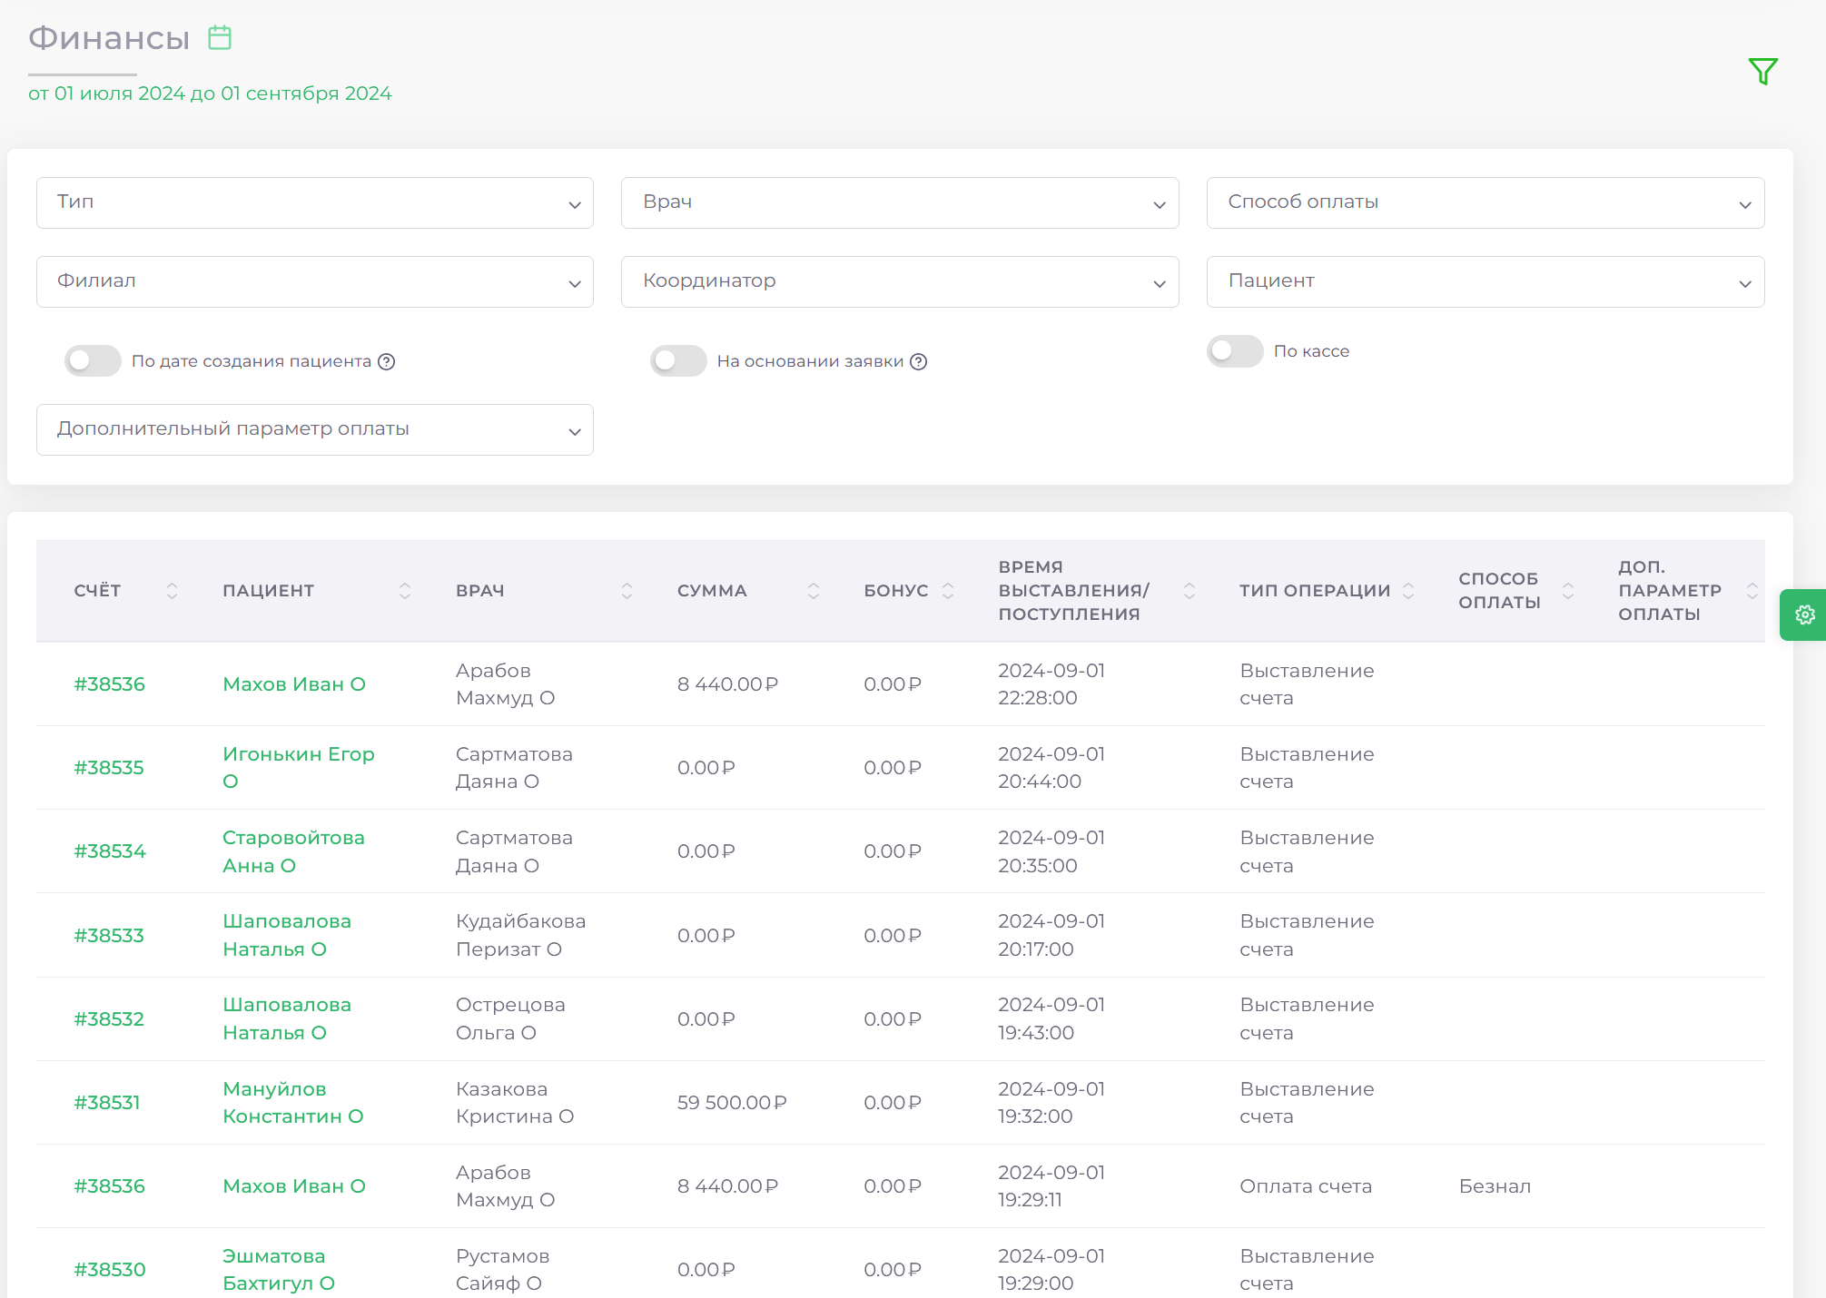Open invoice #38534
Screen dimensions: 1826x1298
pos(110,851)
